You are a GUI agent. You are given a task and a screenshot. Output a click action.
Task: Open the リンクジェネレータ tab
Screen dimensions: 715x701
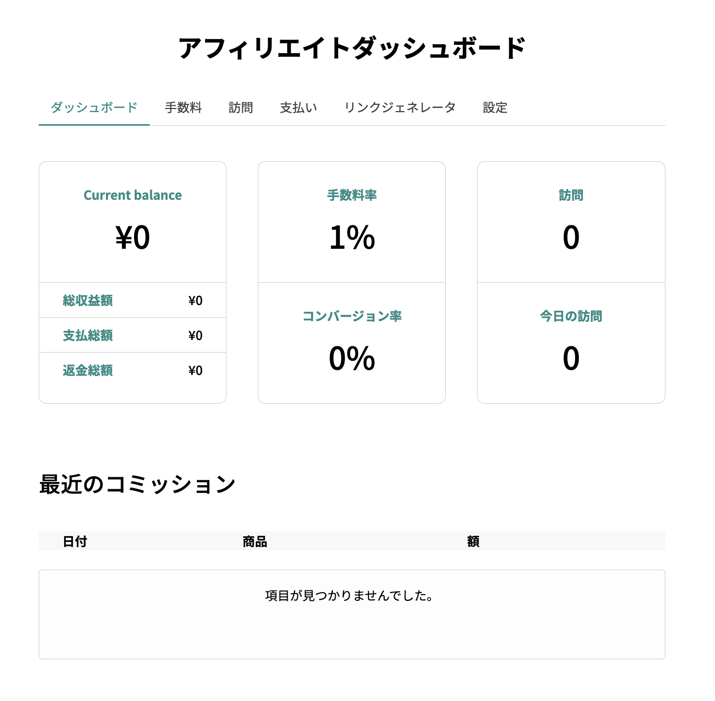[x=400, y=108]
